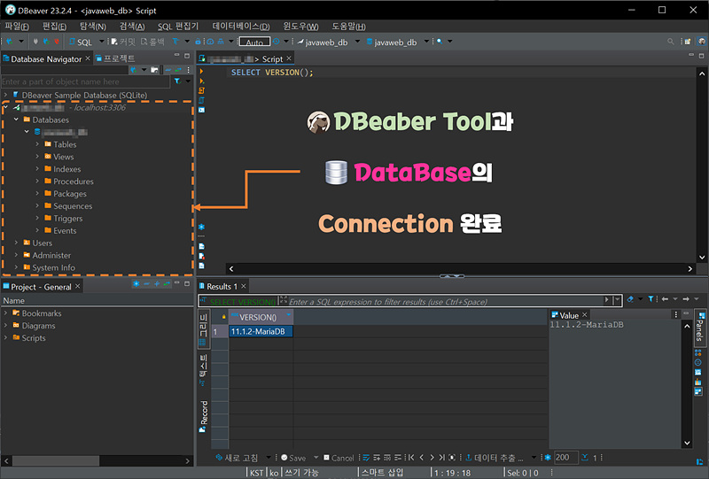Click the 데이터 추출 export button

(x=495, y=458)
